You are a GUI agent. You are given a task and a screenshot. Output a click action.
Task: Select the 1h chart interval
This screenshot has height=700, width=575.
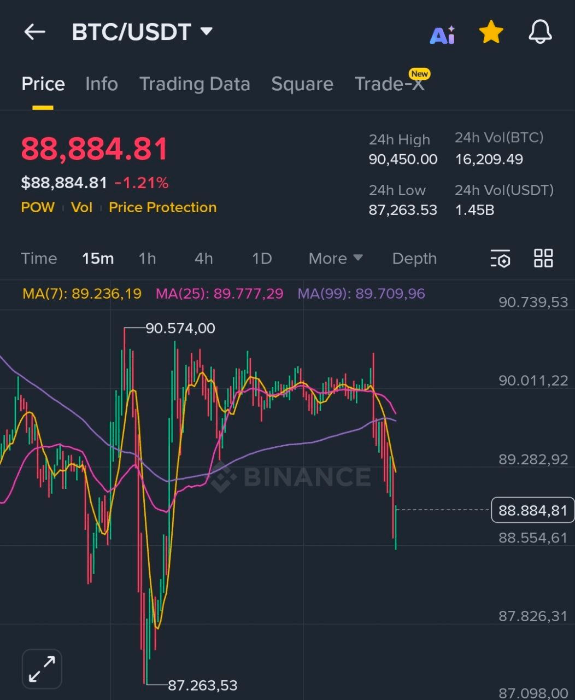[x=147, y=259]
